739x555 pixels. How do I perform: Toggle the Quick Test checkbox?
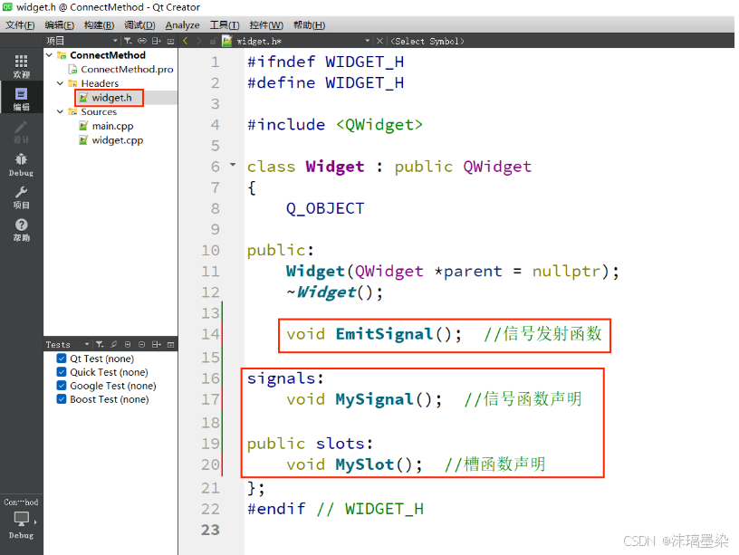pyautogui.click(x=62, y=372)
